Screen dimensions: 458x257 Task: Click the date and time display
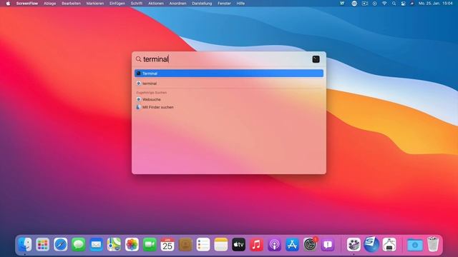435,4
